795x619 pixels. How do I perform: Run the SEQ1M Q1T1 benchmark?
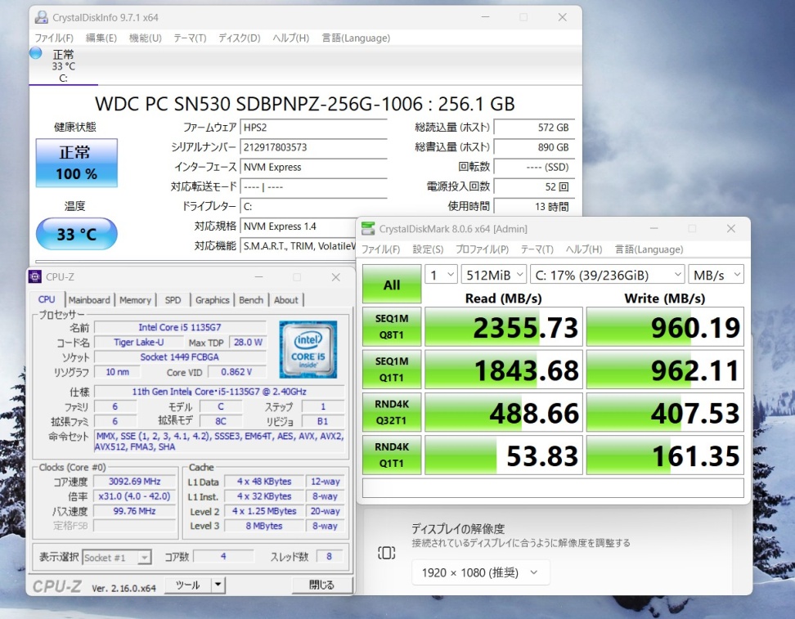pos(392,370)
